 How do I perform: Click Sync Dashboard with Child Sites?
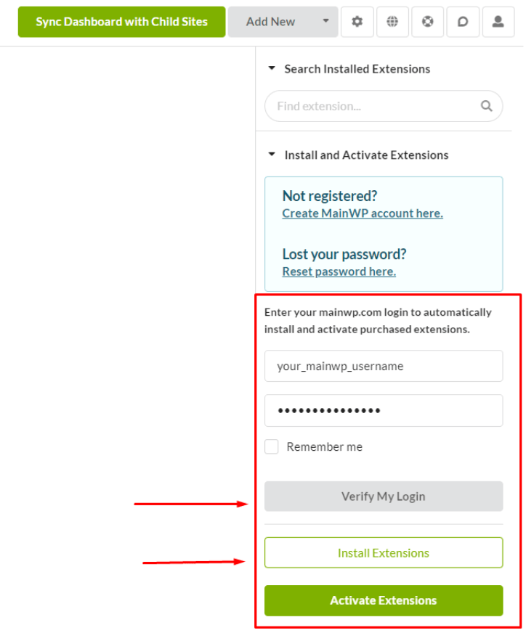click(122, 22)
